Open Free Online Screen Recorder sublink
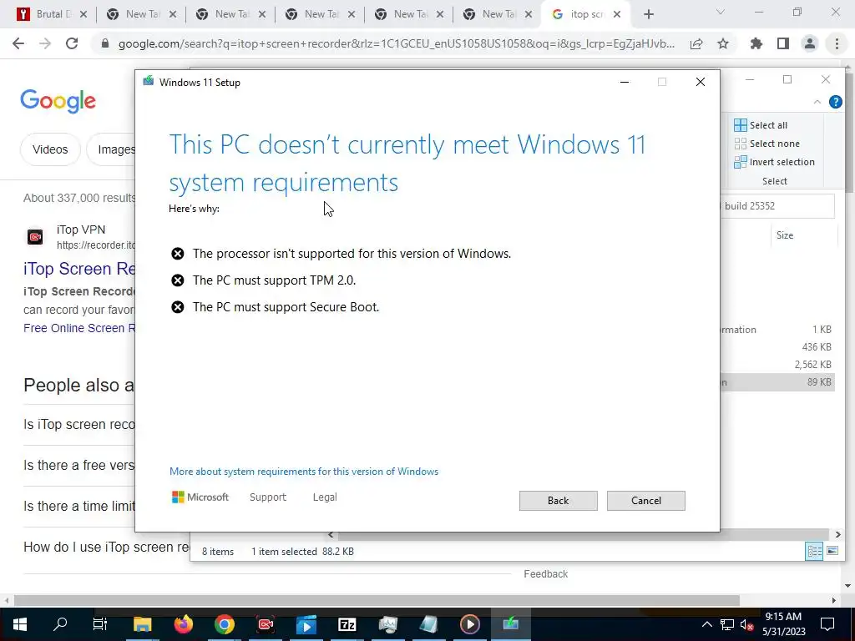This screenshot has width=855, height=641. pos(79,328)
